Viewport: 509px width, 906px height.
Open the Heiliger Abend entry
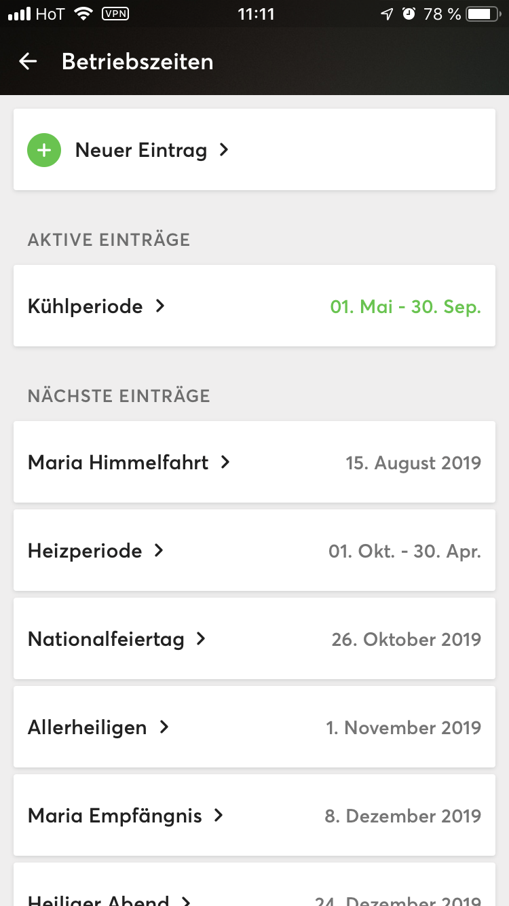[x=98, y=899]
